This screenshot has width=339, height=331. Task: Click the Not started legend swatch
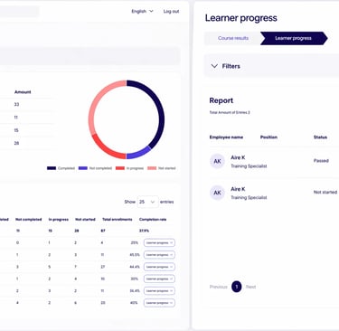click(x=152, y=168)
